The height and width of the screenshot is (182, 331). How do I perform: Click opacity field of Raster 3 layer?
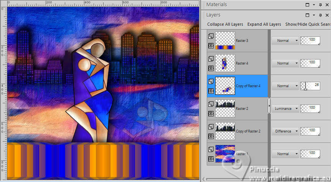point(310,41)
